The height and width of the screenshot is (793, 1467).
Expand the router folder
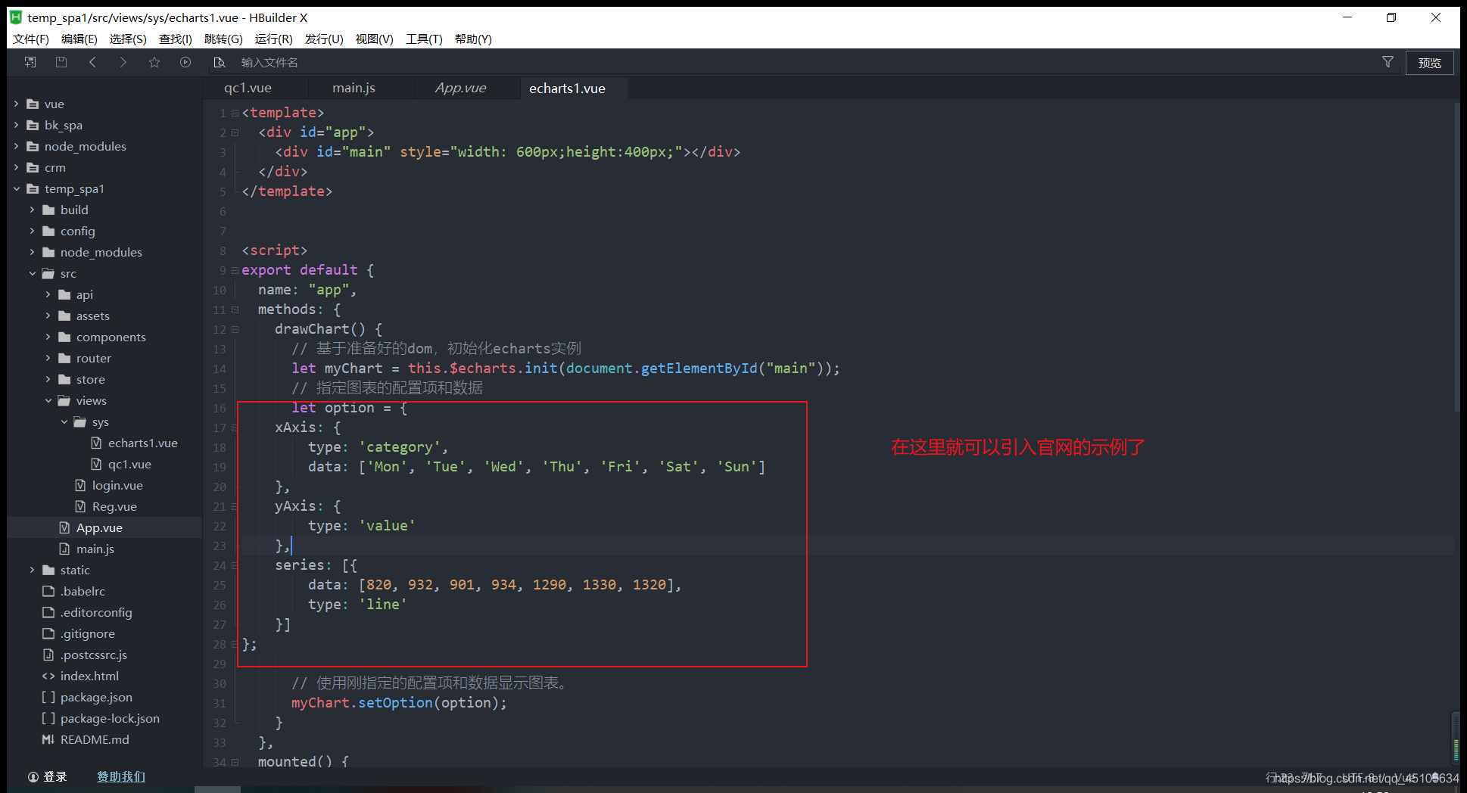pyautogui.click(x=48, y=358)
